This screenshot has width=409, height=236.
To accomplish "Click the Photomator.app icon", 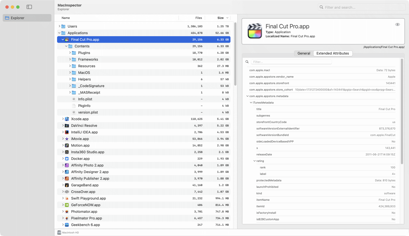I will point(67,211).
